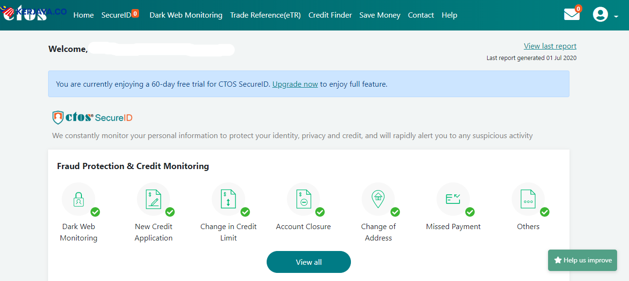Navigate to Trade Reference(eTR)
This screenshot has height=281, width=629.
(265, 15)
